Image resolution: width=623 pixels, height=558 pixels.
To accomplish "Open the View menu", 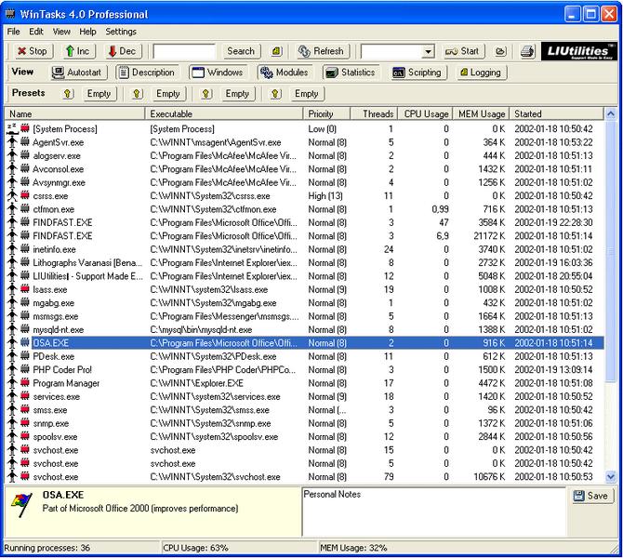I will (61, 32).
